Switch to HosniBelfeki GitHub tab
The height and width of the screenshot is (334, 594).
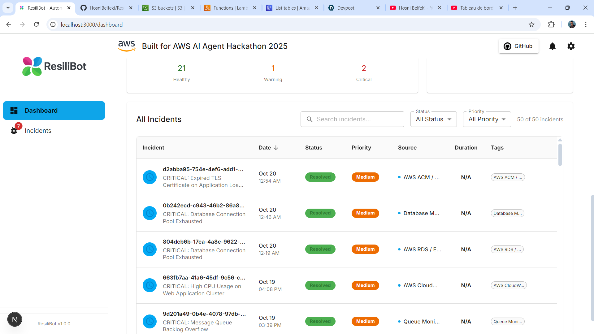(x=106, y=8)
